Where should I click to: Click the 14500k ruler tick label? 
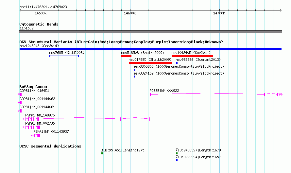click(x=41, y=13)
